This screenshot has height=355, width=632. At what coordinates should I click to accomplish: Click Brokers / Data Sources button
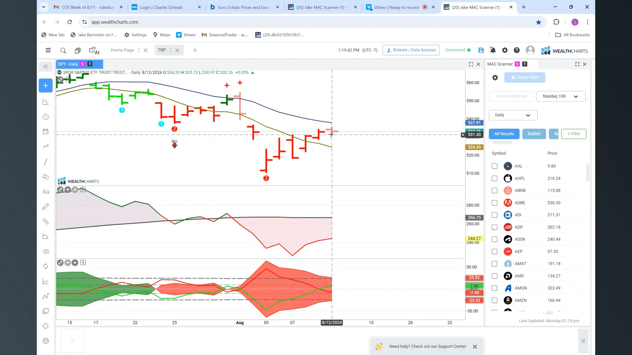(411, 50)
